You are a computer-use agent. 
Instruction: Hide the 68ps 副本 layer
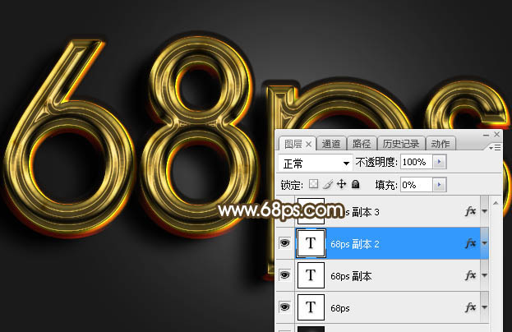coord(284,274)
